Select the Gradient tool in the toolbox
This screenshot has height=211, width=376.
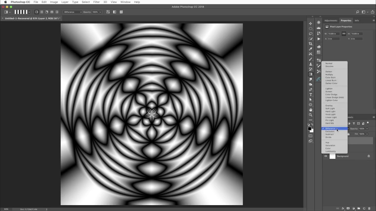tap(310, 74)
